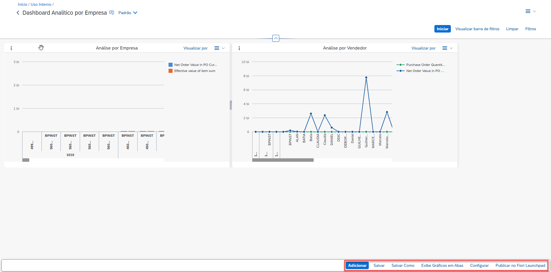The image size is (551, 272).
Task: Toggle Purchase Order Quantity legend series
Action: point(425,65)
